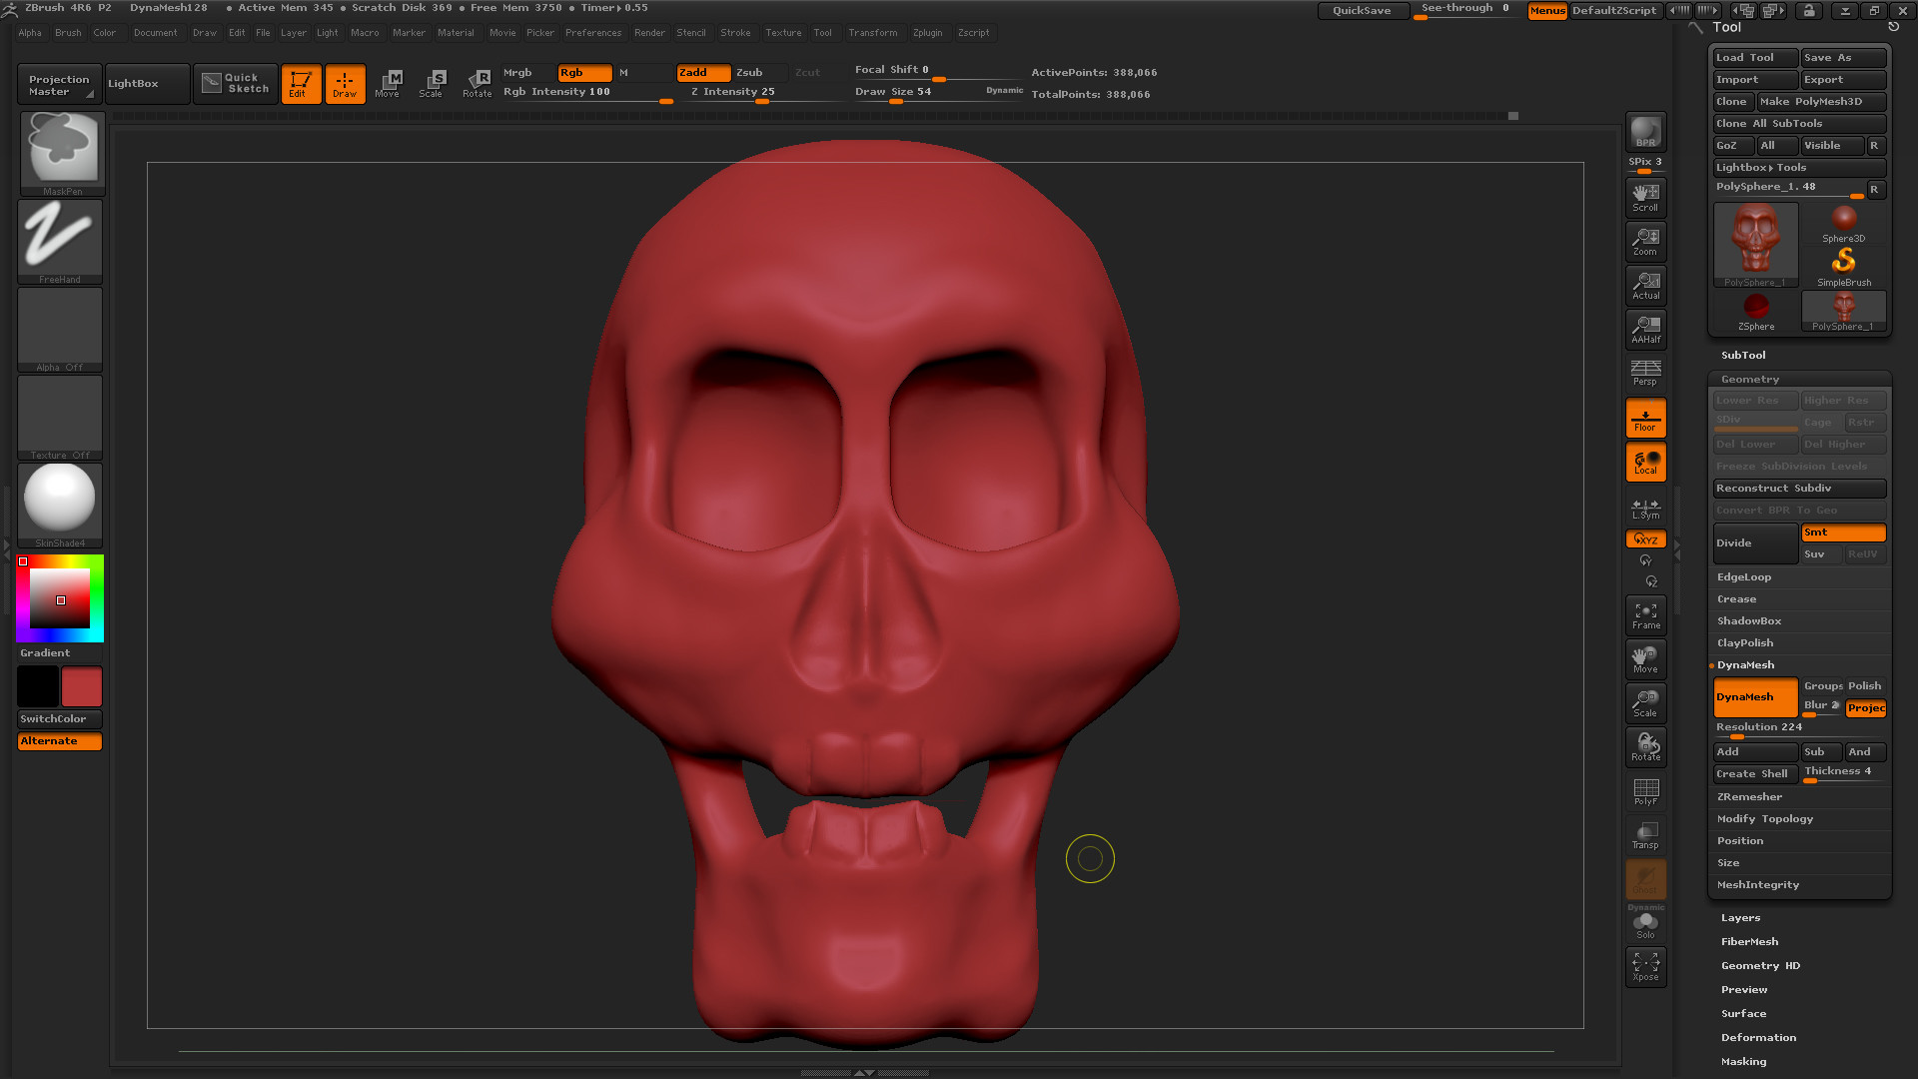This screenshot has height=1079, width=1918.
Task: Select the FreeHand stroke type
Action: pyautogui.click(x=61, y=238)
